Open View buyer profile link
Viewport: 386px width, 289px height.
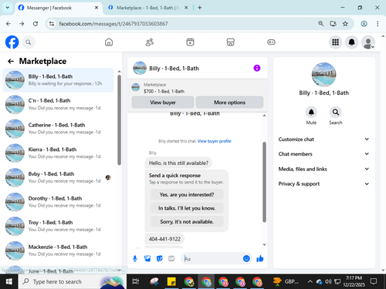[x=214, y=141]
